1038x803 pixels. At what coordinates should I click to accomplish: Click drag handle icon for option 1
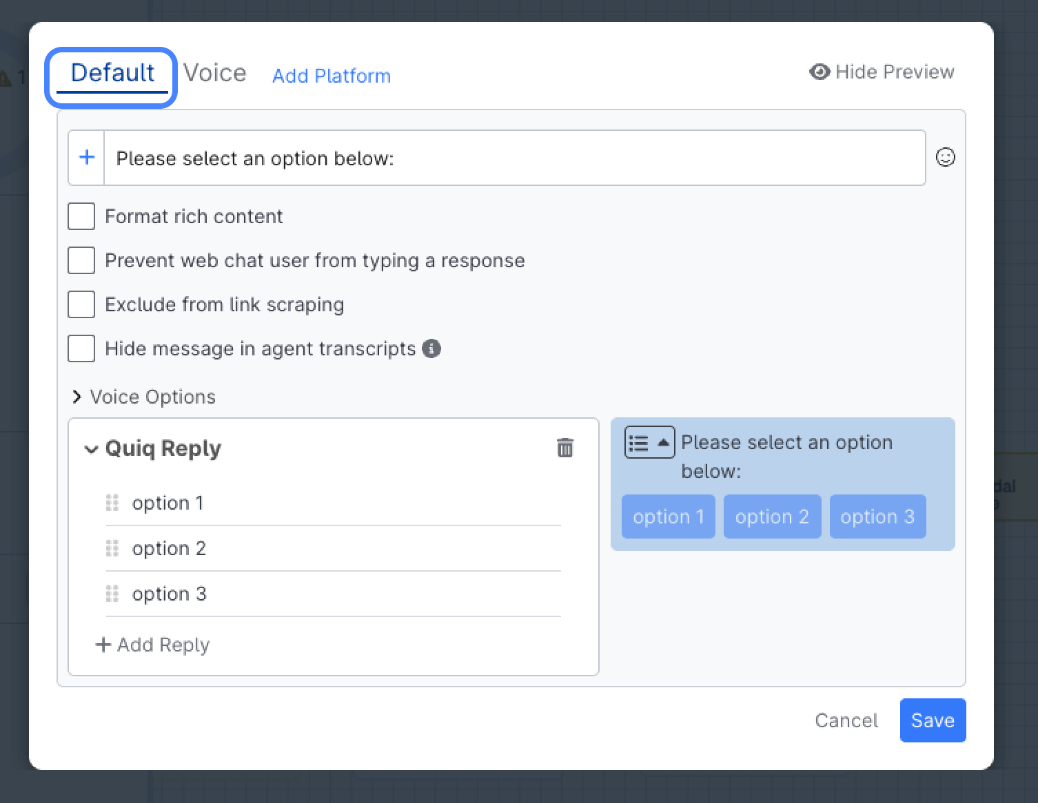tap(112, 503)
